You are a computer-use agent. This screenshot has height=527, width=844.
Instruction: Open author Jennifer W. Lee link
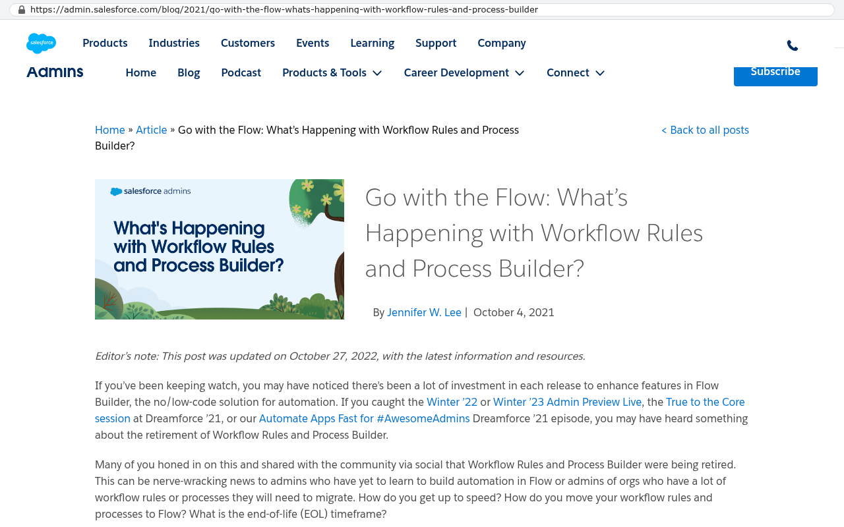click(424, 313)
